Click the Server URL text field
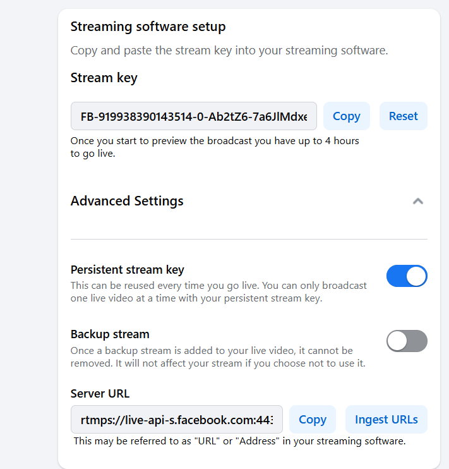 point(177,420)
